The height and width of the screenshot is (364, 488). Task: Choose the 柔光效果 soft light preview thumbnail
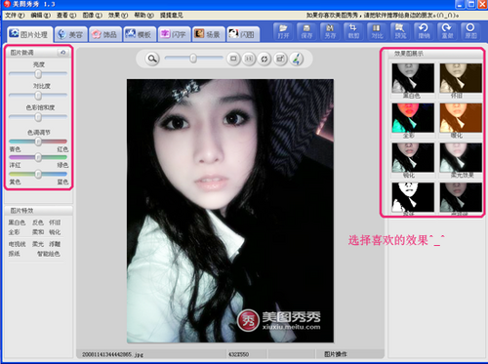pos(461,157)
